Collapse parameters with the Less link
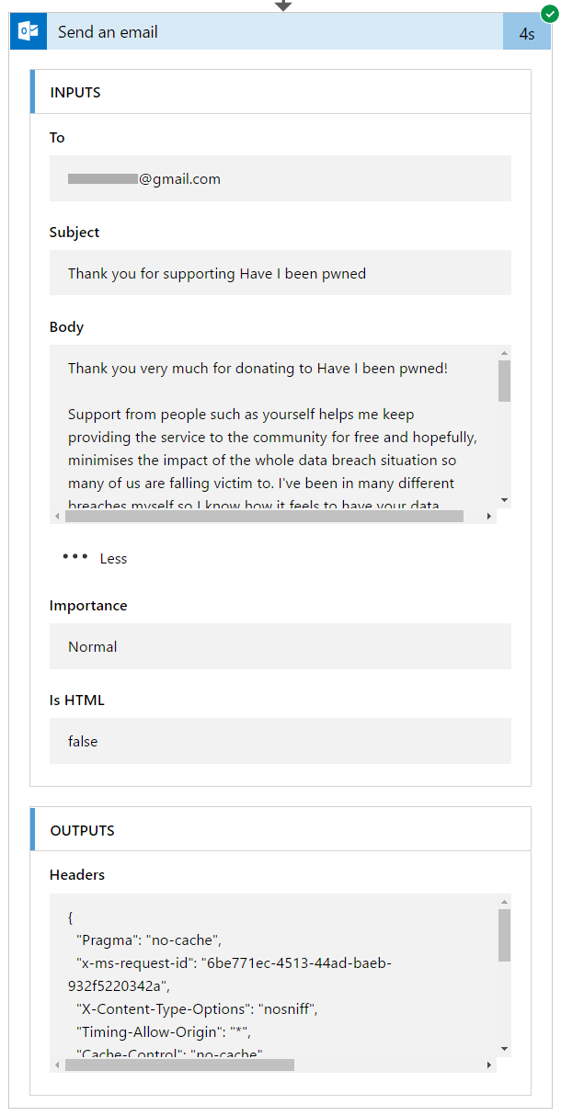 click(x=113, y=559)
